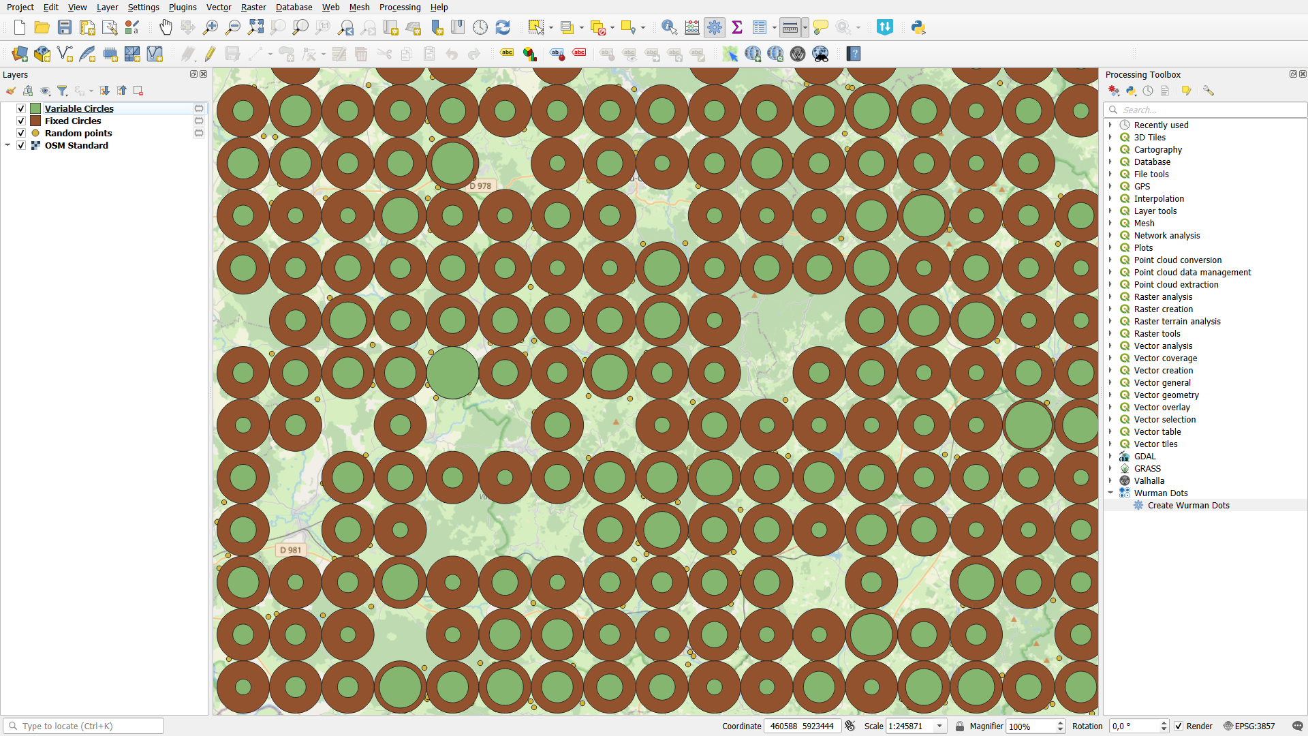This screenshot has width=1308, height=736.
Task: Hide the Variable Circles layer
Action: pos(21,108)
